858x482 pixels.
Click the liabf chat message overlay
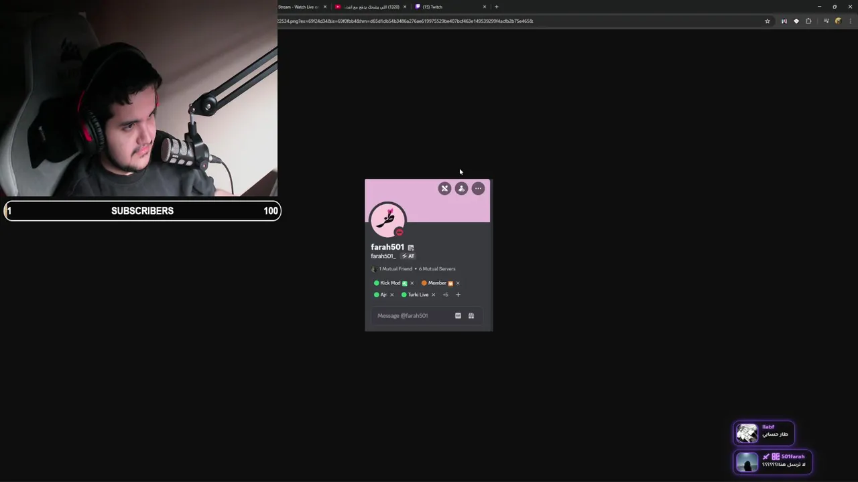[764, 433]
